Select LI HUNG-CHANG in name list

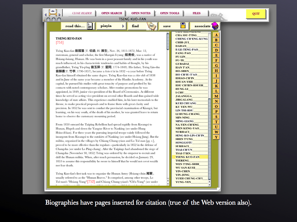[x=187, y=114]
